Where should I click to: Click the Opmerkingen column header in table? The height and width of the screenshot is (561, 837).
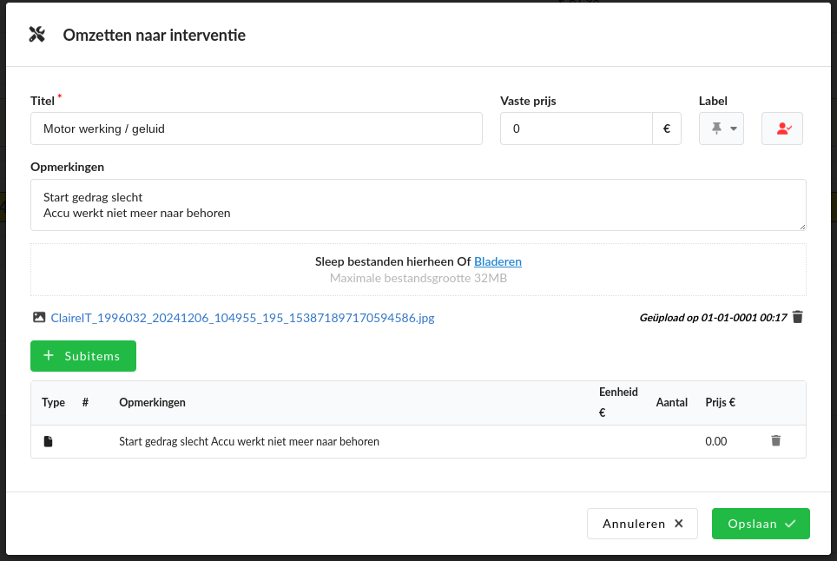click(152, 402)
